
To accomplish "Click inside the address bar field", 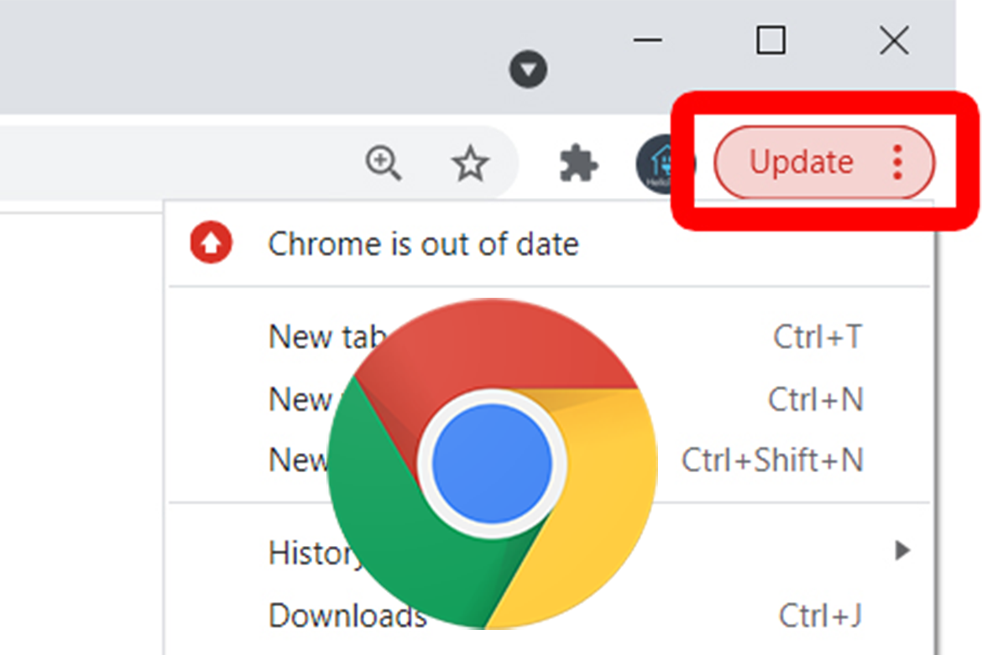I will [x=168, y=163].
